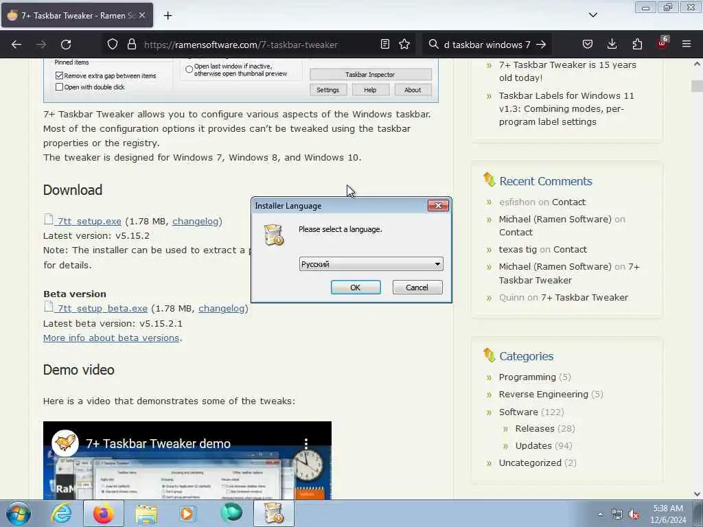Reload the current page
This screenshot has width=703, height=527.
point(66,45)
